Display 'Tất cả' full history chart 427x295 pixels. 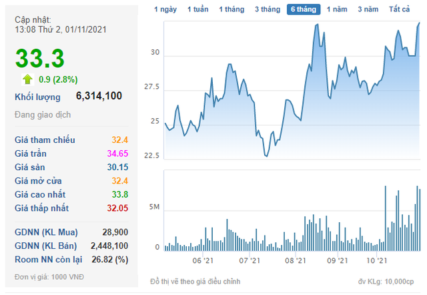click(x=399, y=9)
